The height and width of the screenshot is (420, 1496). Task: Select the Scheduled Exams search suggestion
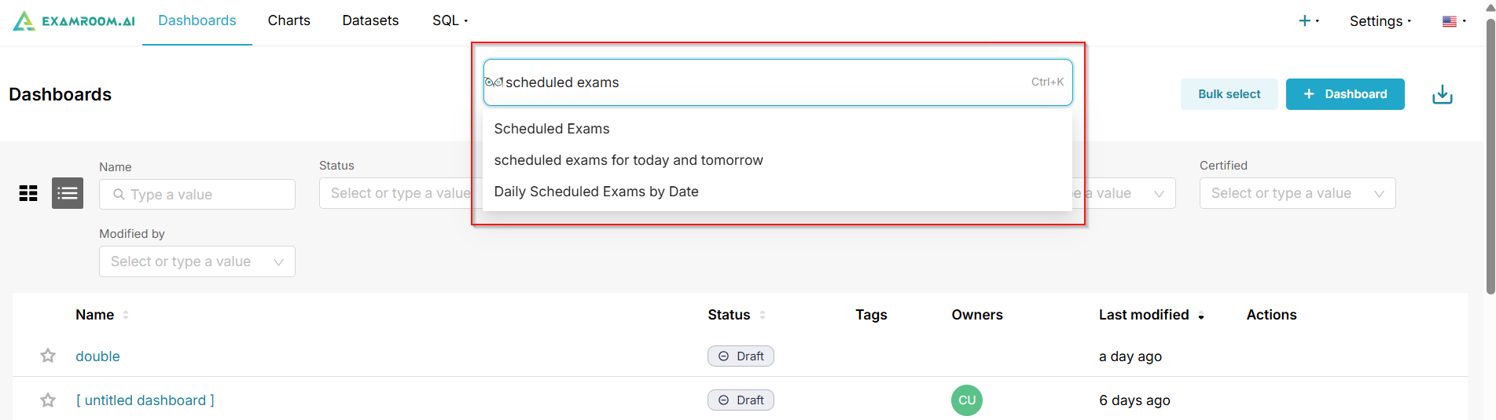point(552,129)
